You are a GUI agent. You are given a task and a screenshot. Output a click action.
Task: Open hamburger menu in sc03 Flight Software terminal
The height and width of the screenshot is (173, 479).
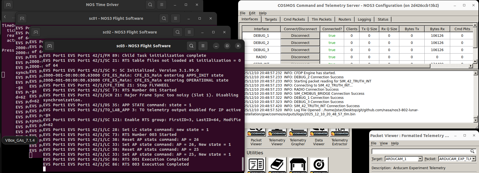203,46
